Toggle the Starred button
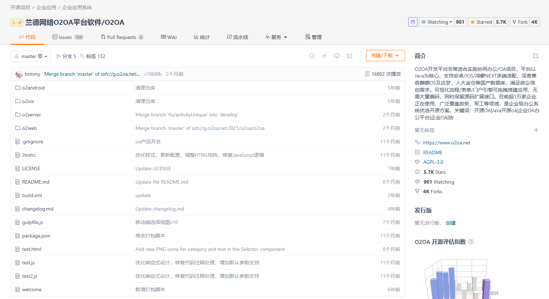This screenshot has width=549, height=299. 481,22
